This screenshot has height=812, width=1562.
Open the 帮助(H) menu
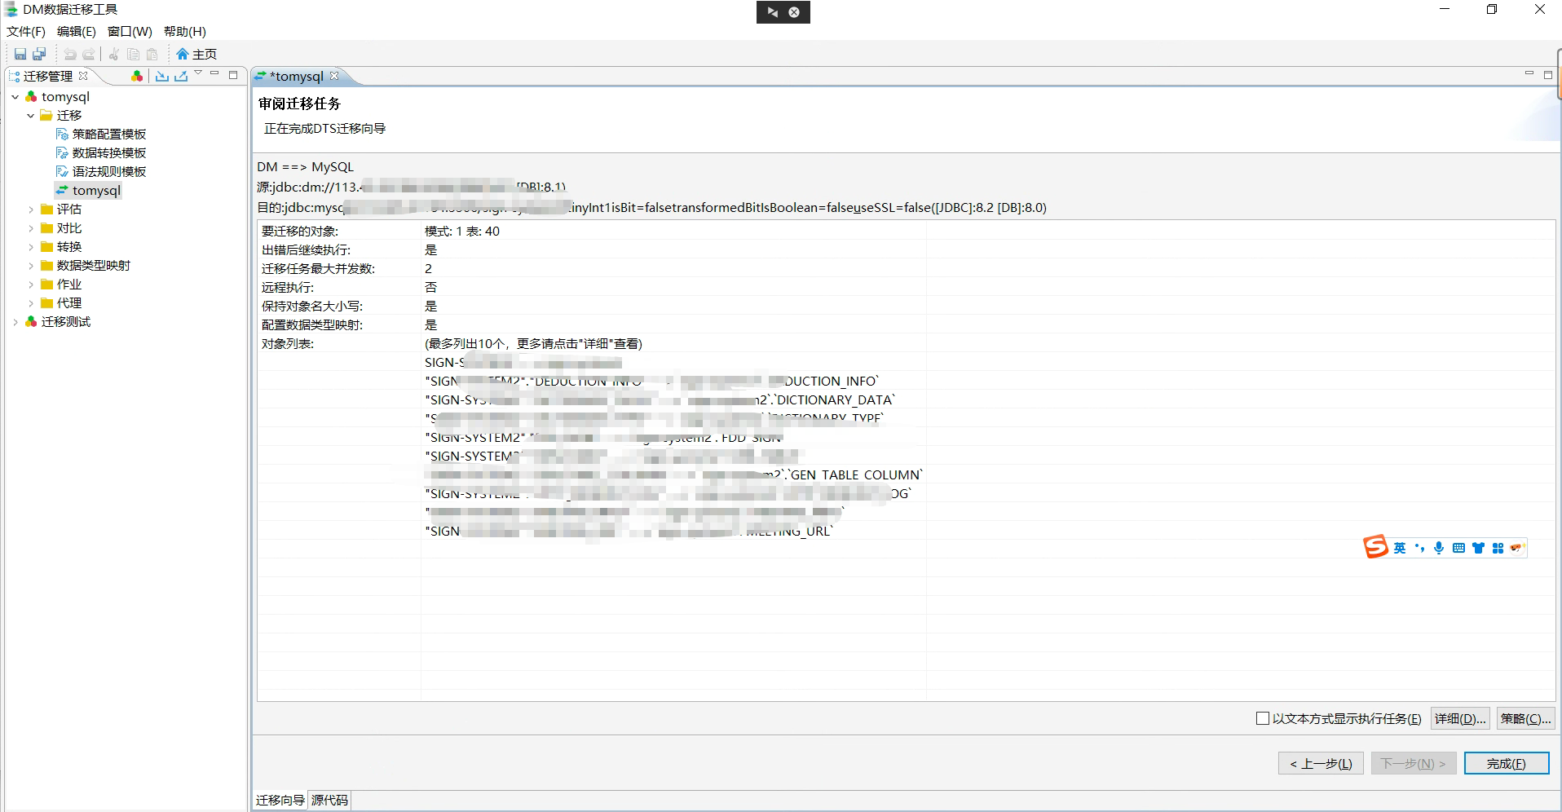(185, 31)
